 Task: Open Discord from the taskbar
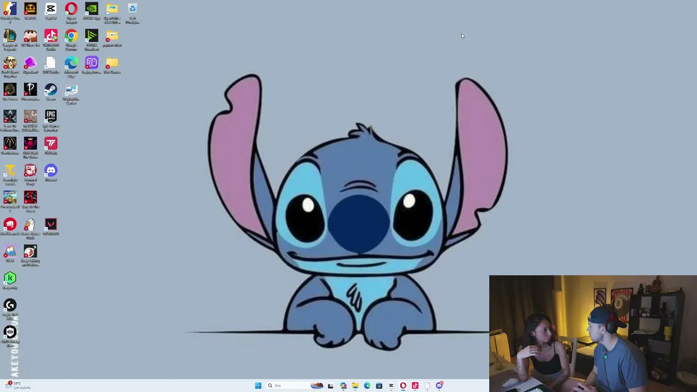(439, 385)
